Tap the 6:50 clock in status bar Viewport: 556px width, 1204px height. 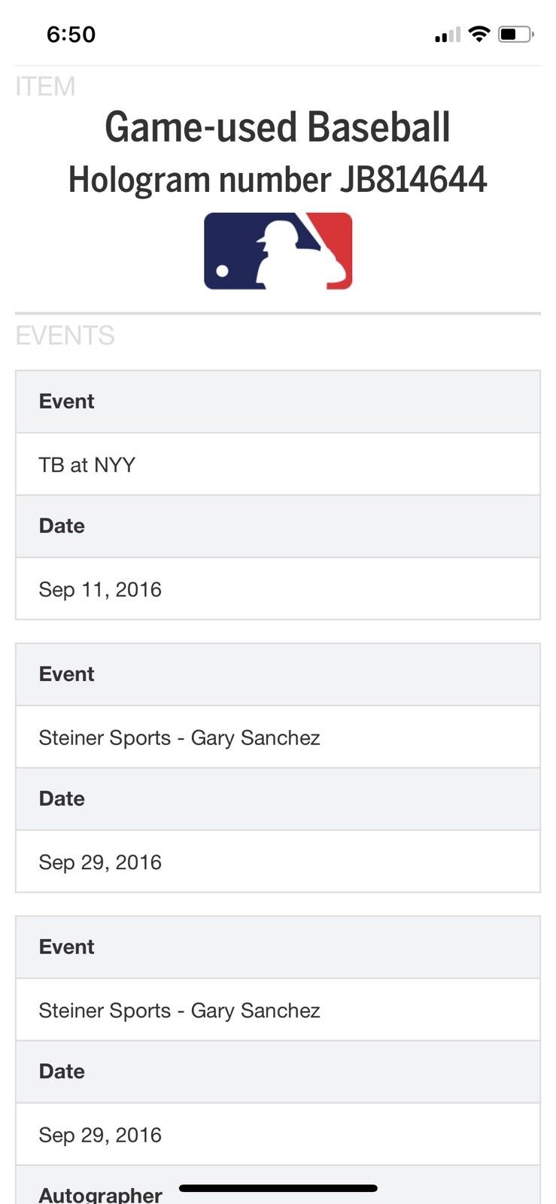[x=71, y=34]
